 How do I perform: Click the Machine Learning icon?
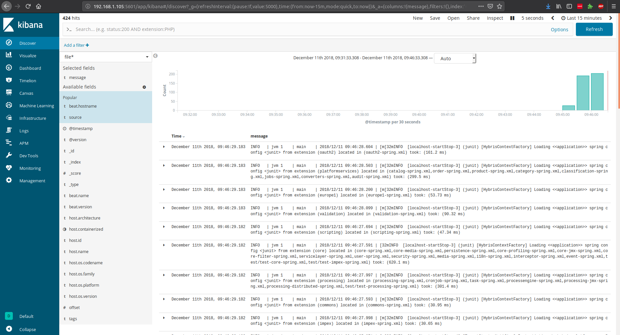9,105
